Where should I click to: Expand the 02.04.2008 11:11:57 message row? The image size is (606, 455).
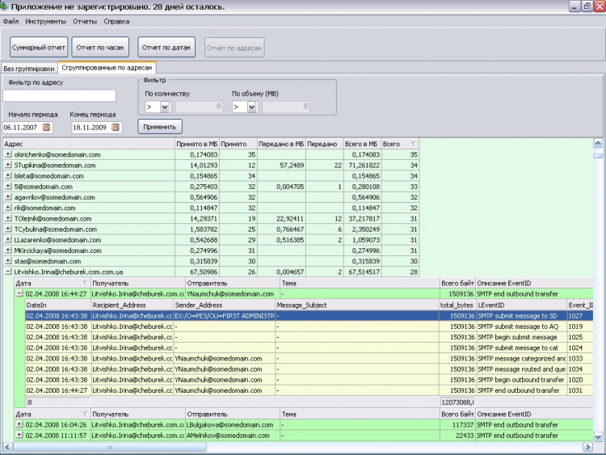point(19,435)
